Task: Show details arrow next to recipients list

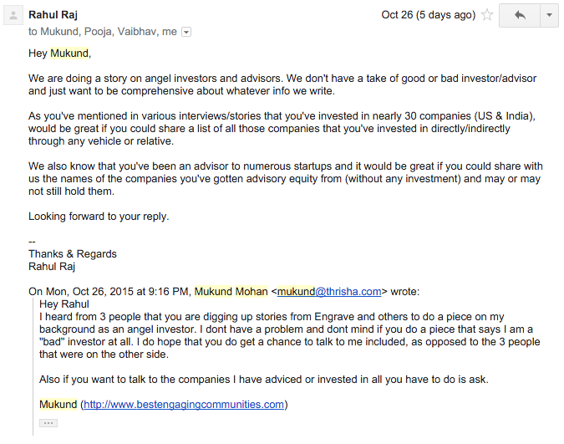Action: (186, 32)
